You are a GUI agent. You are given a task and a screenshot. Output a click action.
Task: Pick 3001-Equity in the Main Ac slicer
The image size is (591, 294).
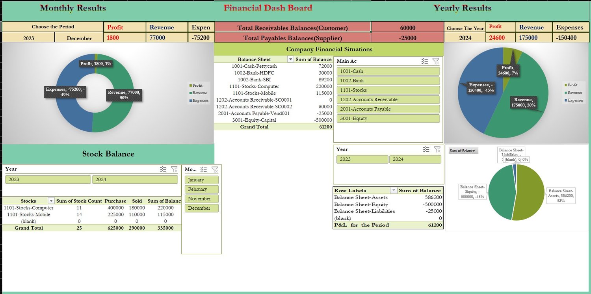point(388,119)
